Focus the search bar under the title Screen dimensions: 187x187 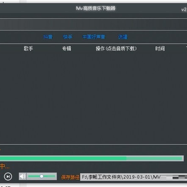pyautogui.click(x=94, y=24)
